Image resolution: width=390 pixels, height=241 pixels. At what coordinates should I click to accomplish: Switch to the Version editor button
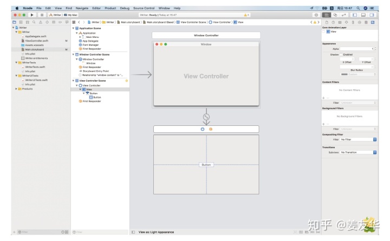pos(343,15)
